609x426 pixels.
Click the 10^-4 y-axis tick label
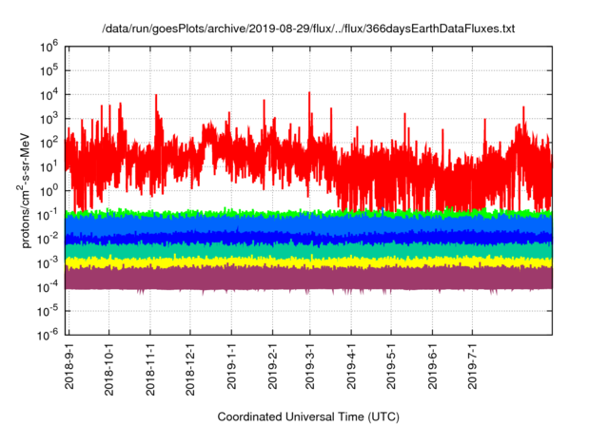[x=49, y=287]
